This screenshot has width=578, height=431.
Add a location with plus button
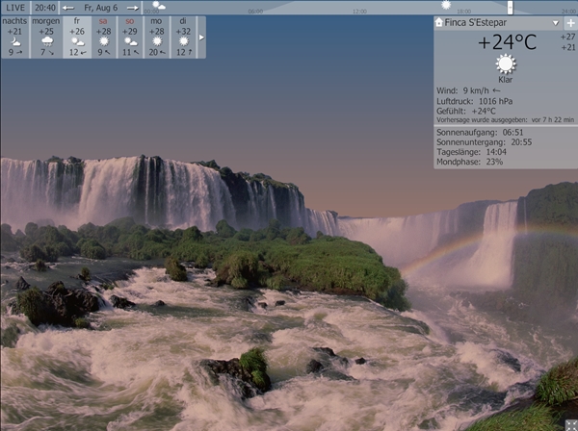[x=571, y=23]
